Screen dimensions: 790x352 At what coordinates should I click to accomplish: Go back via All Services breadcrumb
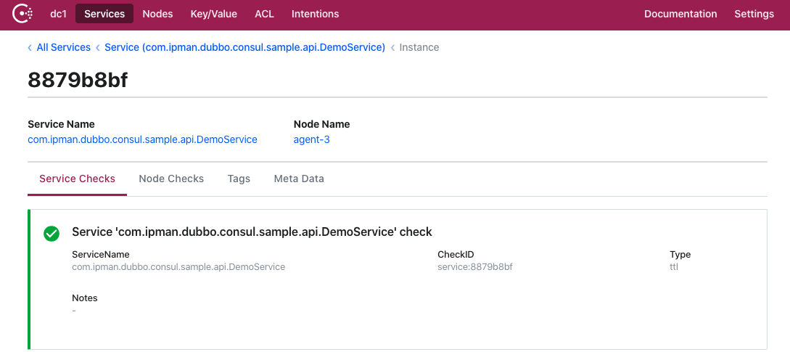[x=63, y=47]
